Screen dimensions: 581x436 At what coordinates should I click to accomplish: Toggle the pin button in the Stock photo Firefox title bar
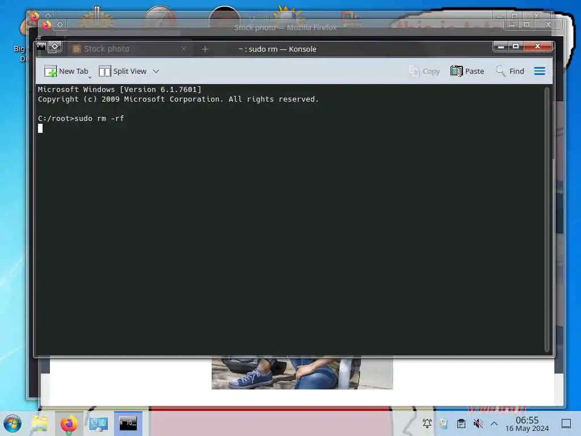[x=60, y=25]
